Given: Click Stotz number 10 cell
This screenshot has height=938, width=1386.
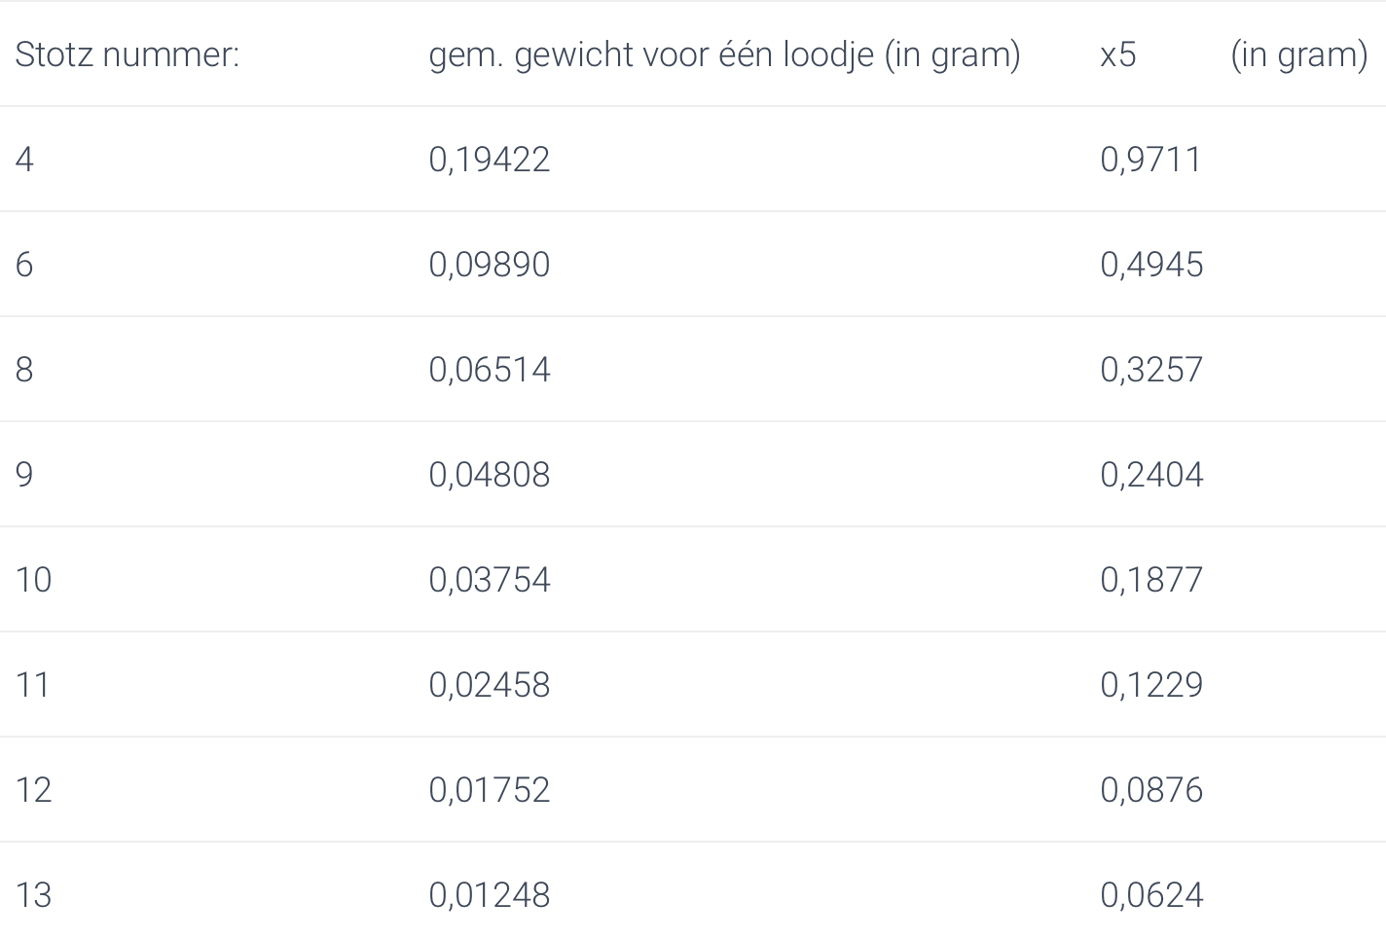Looking at the screenshot, I should (33, 580).
